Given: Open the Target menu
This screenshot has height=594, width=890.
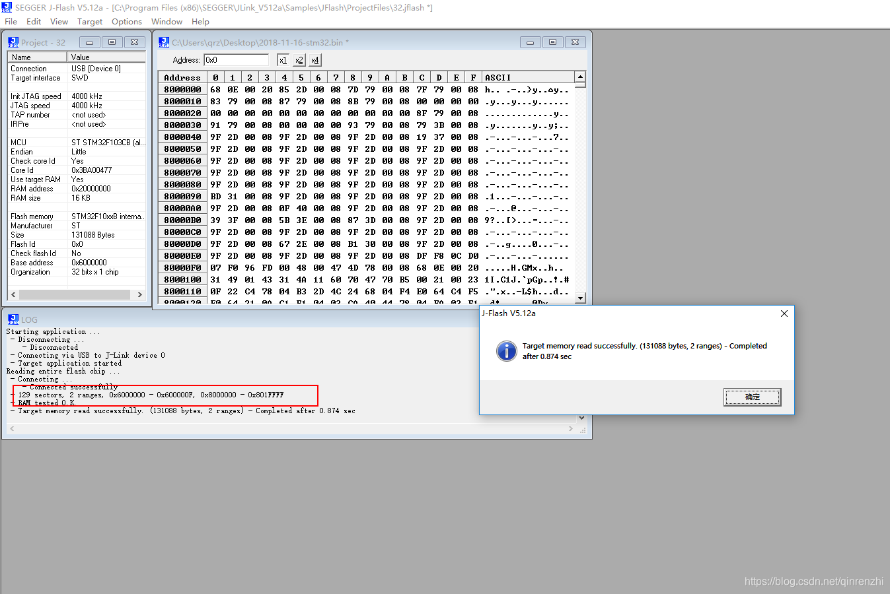Looking at the screenshot, I should (x=90, y=21).
